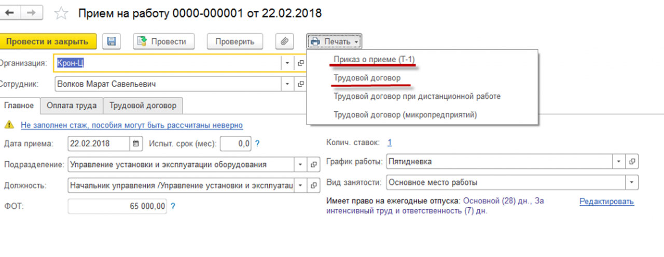Screen dimensions: 664x257
Task: Open Организация record with open-form icon
Action: tap(300, 63)
